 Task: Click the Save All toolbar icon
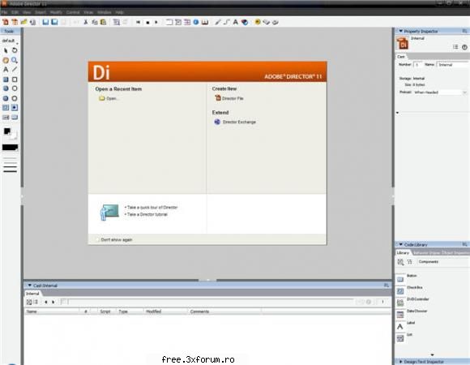click(x=54, y=22)
